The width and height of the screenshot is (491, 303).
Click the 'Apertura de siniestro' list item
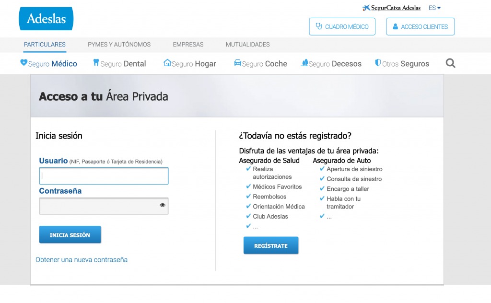click(x=354, y=169)
